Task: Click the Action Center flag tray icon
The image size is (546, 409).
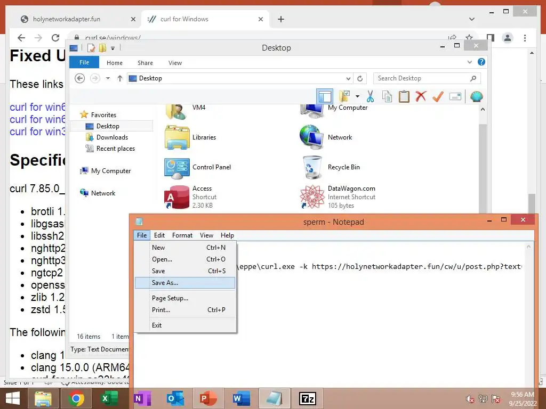Action: click(x=495, y=399)
